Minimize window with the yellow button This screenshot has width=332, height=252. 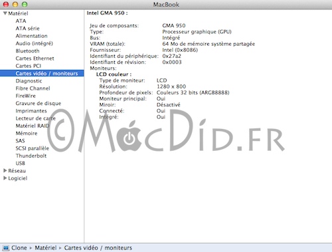click(15, 4)
